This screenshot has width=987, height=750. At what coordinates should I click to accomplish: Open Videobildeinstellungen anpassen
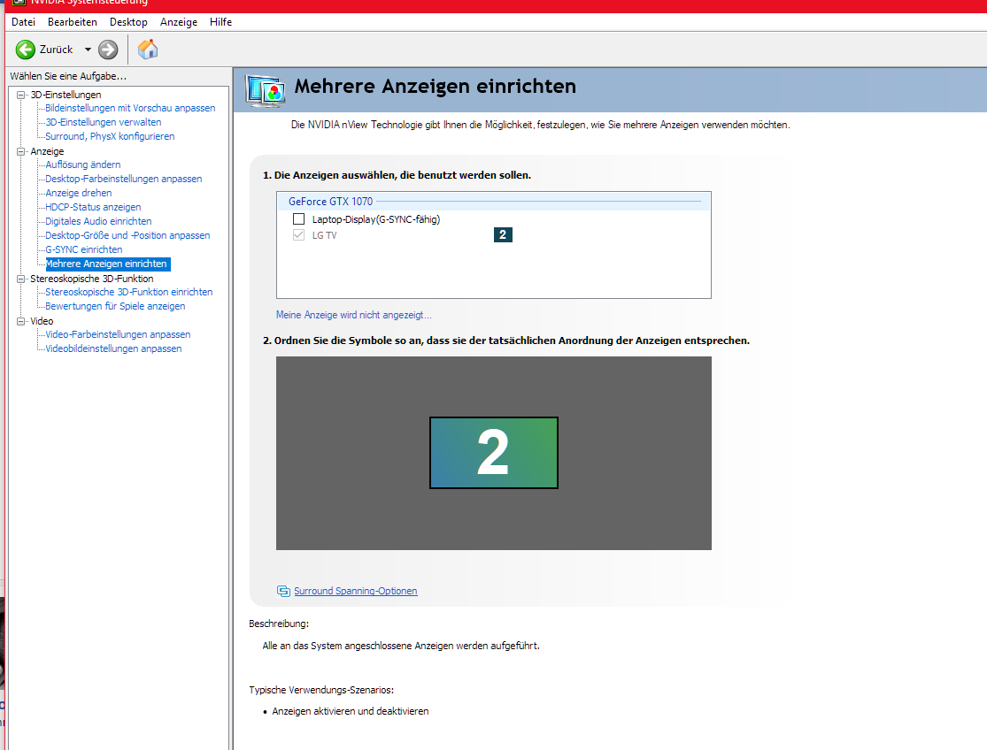click(113, 348)
